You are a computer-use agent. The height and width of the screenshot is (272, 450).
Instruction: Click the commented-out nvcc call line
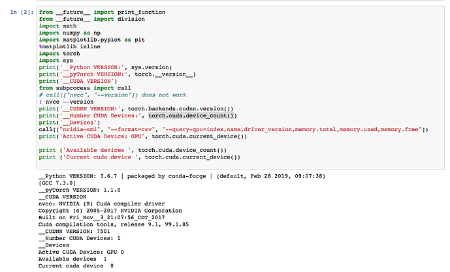112,95
